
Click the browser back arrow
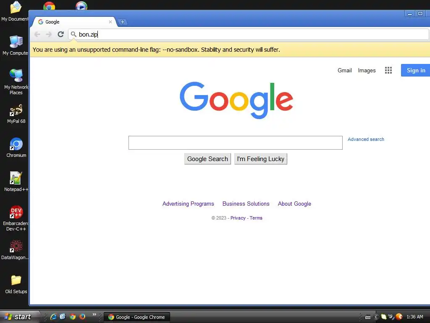point(37,34)
